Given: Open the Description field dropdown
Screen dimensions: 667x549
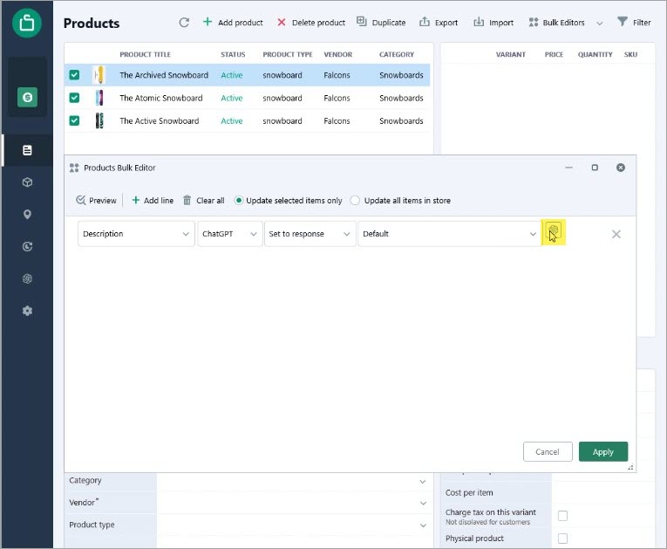Looking at the screenshot, I should [x=136, y=234].
